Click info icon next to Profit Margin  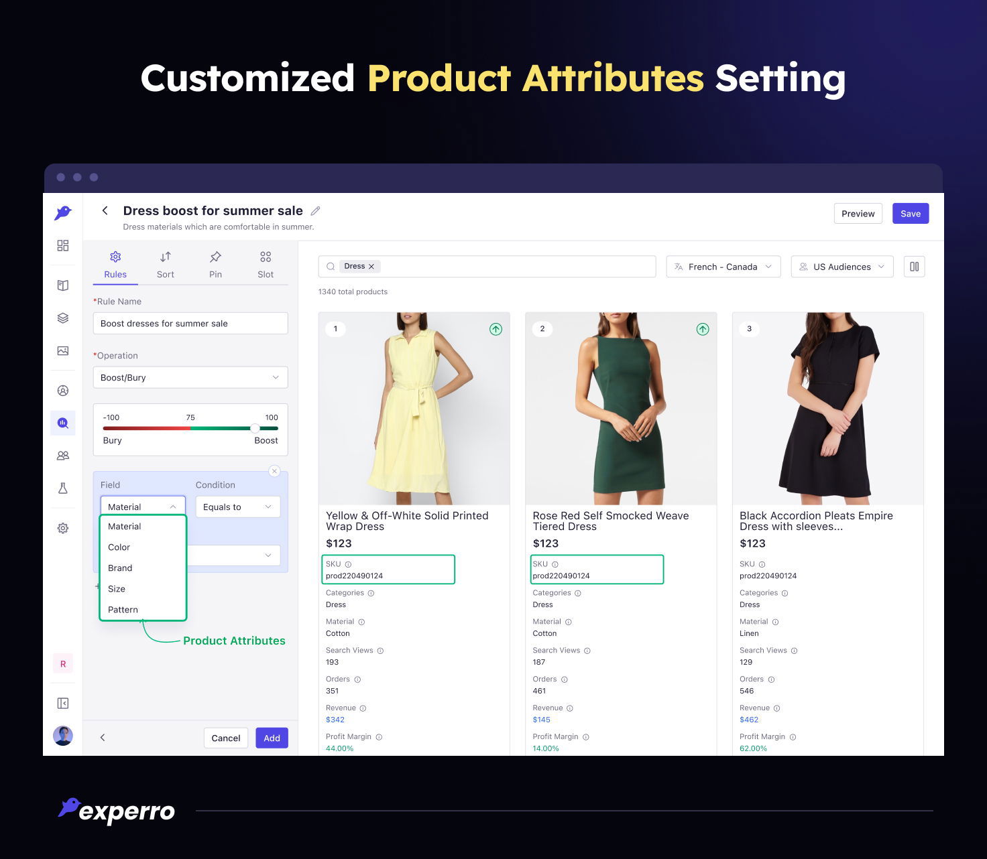point(379,737)
